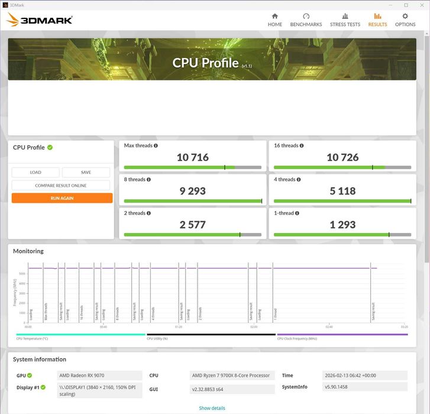Click the vertical scrollbar thumb
Screen dimensions: 430x414
pyautogui.click(x=426, y=148)
